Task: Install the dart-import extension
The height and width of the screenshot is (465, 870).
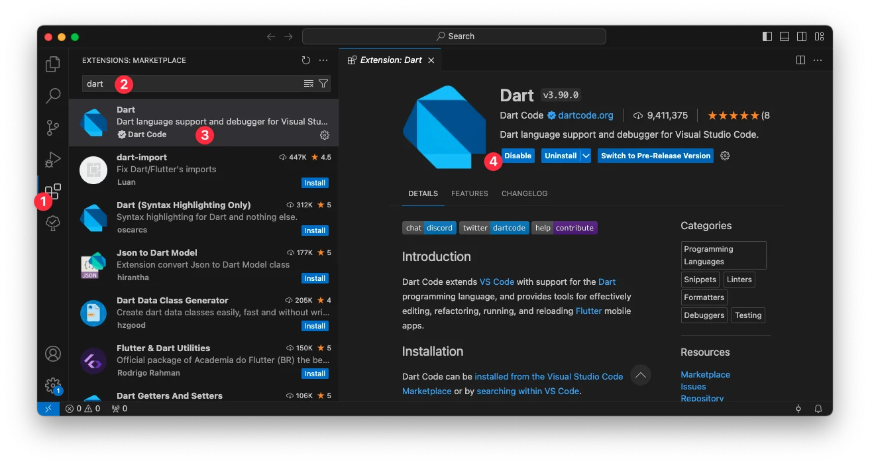Action: 315,183
